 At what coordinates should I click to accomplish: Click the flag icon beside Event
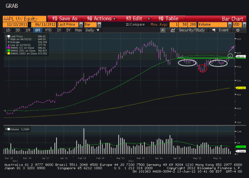click(214, 30)
